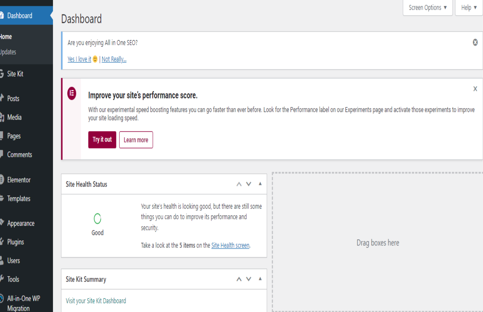
Task: Click 'Are you enjoying All in One SEO?' text
Action: (x=103, y=43)
